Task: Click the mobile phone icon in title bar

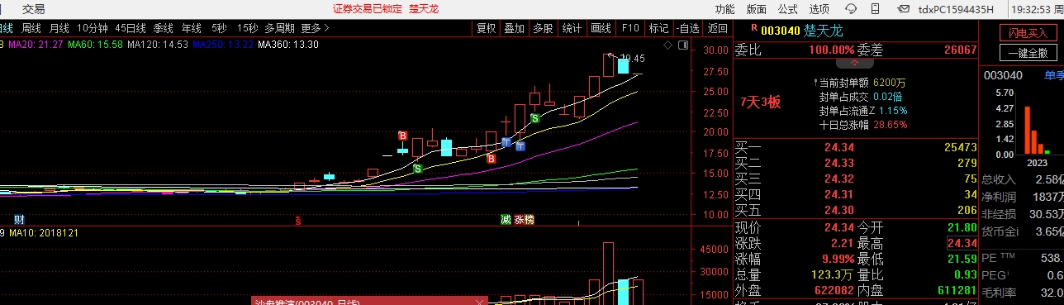Action: point(876,9)
